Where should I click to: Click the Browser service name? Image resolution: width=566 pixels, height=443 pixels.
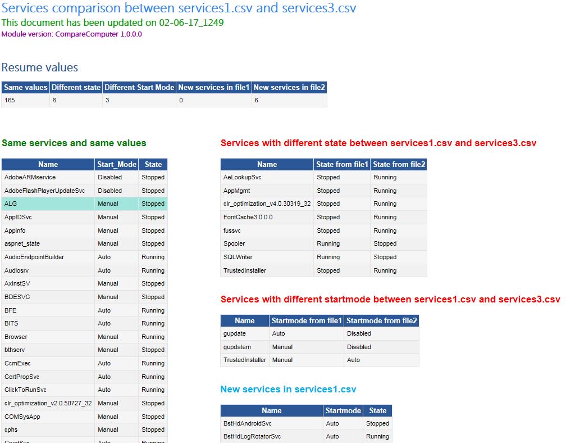click(x=16, y=337)
